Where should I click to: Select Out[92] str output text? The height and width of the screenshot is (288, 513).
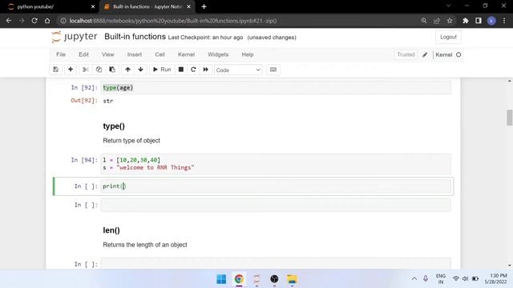(108, 101)
